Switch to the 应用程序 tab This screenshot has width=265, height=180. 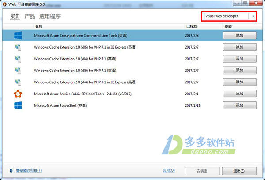click(x=50, y=16)
